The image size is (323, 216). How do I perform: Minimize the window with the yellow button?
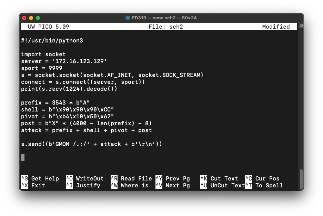tap(31, 18)
